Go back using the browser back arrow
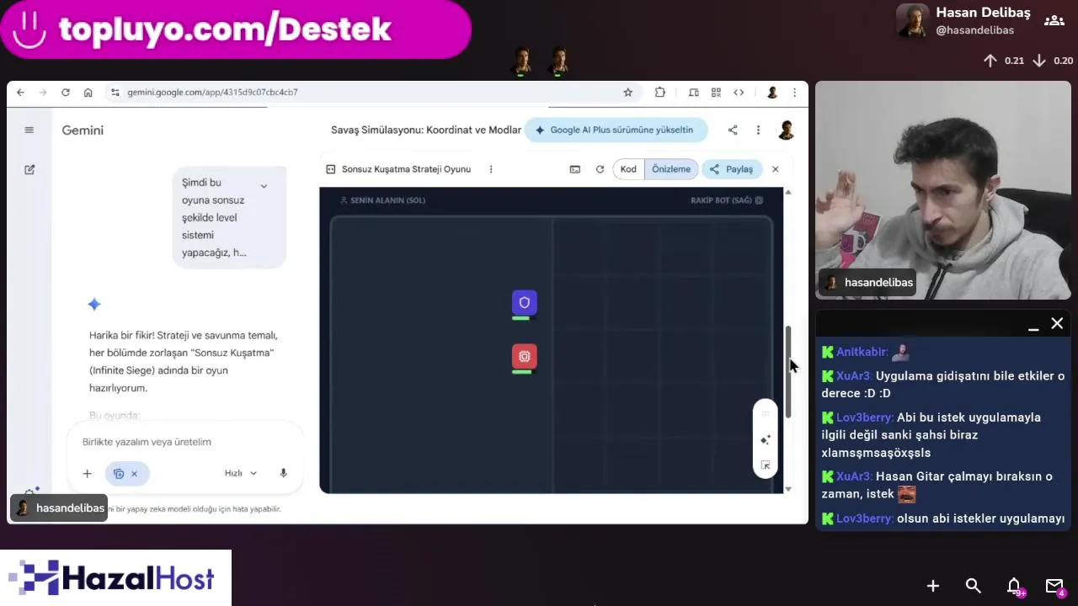The image size is (1078, 606). 20,93
